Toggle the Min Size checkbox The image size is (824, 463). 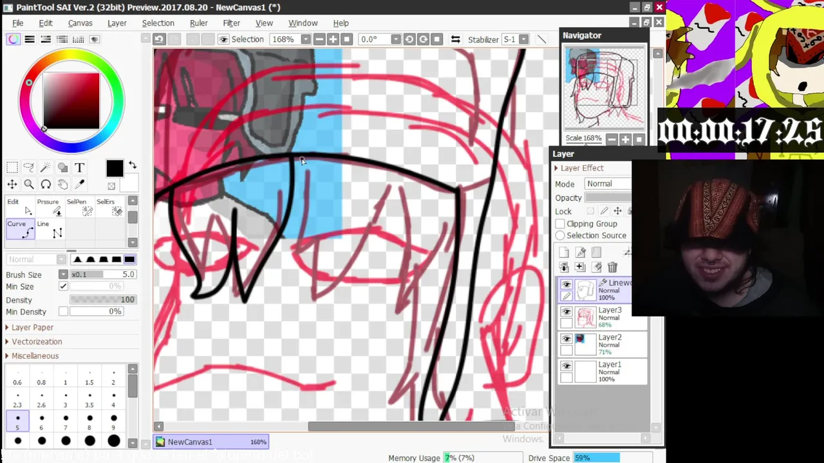click(x=63, y=286)
